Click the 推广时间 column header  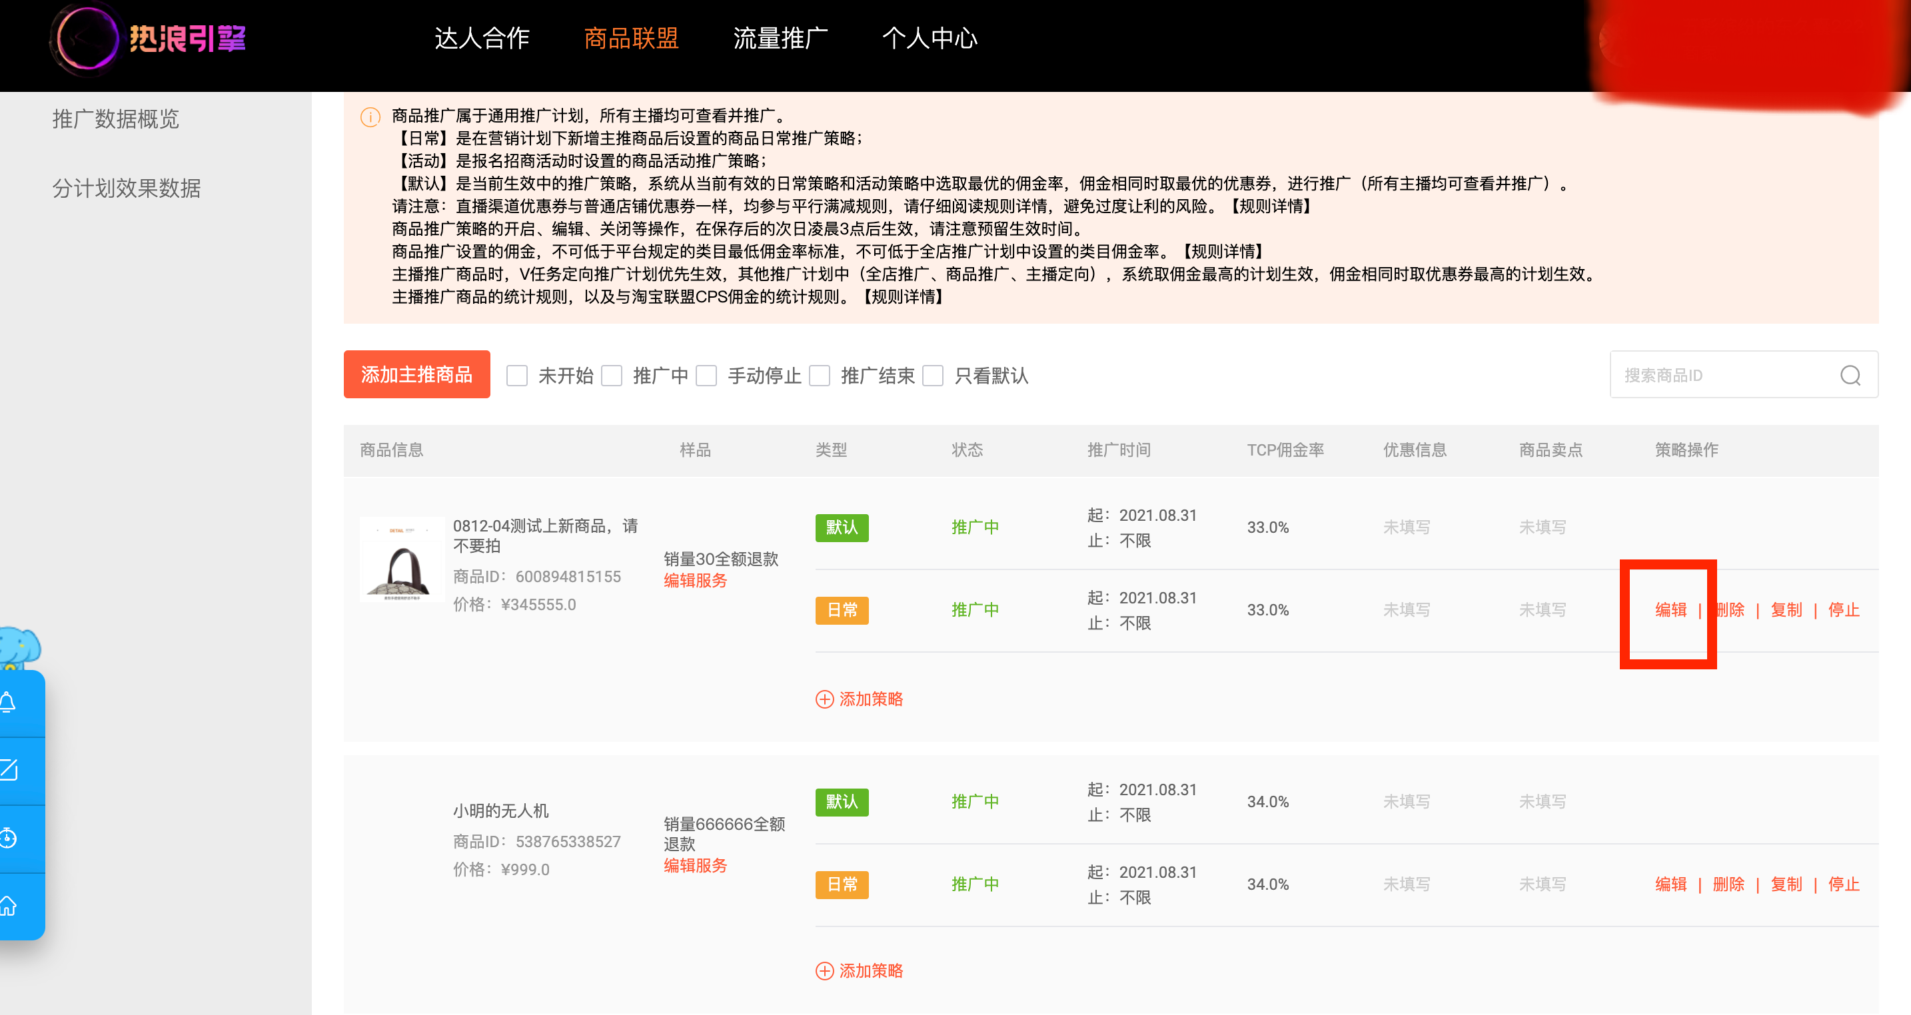pyautogui.click(x=1119, y=450)
